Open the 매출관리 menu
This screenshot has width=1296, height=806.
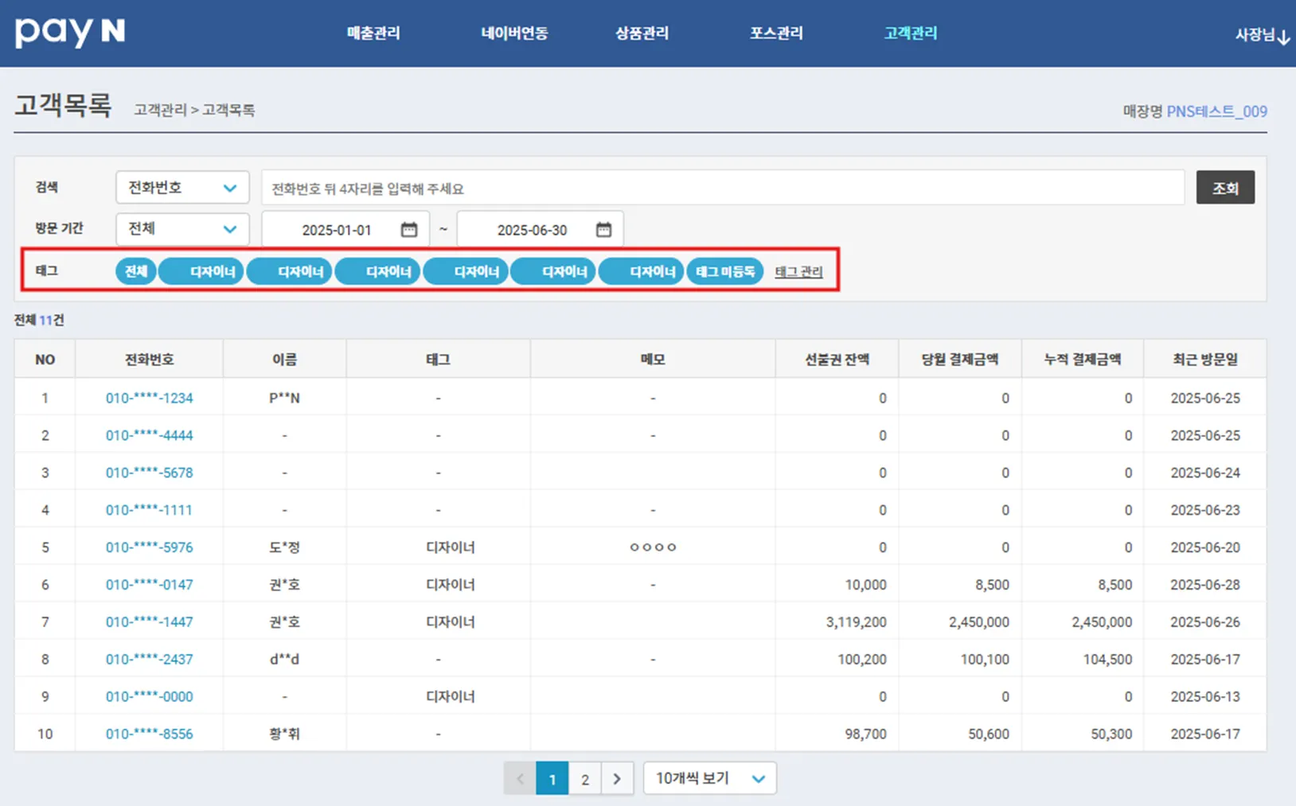[373, 33]
